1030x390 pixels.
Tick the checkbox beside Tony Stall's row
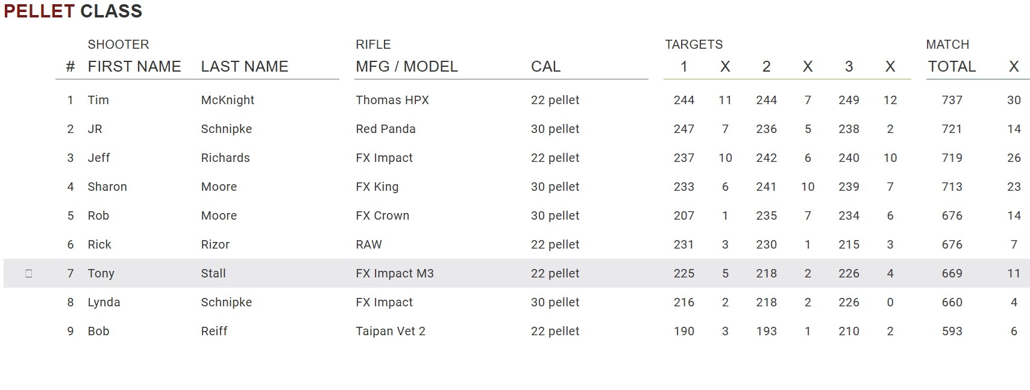click(28, 273)
